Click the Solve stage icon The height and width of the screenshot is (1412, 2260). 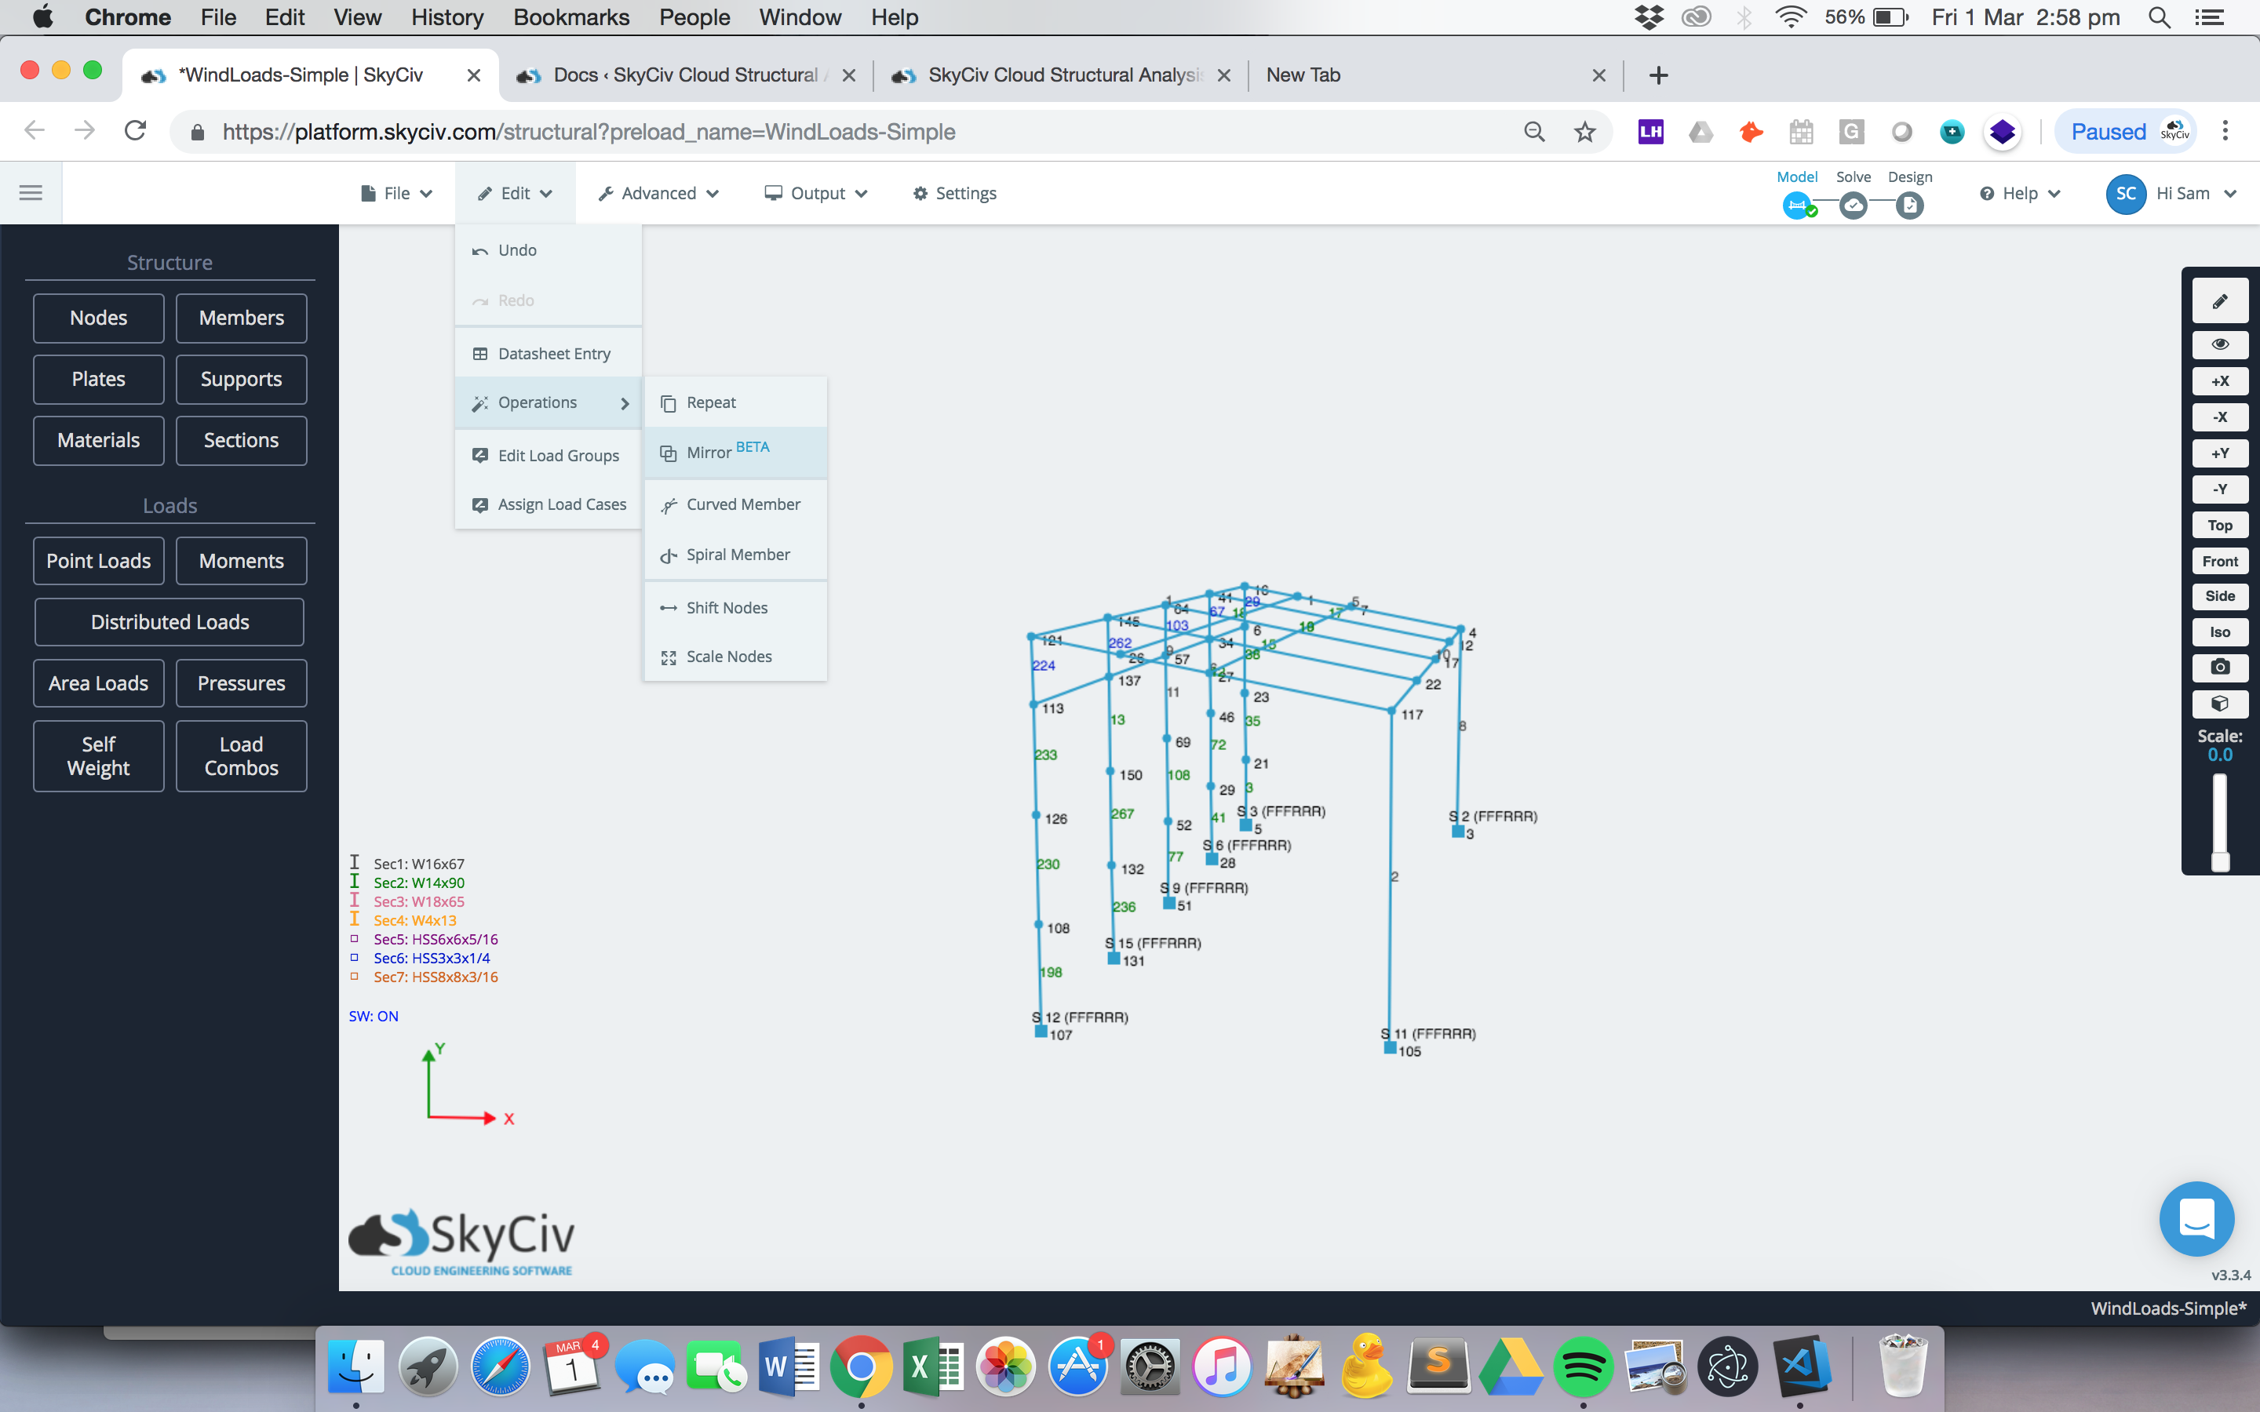coord(1853,206)
